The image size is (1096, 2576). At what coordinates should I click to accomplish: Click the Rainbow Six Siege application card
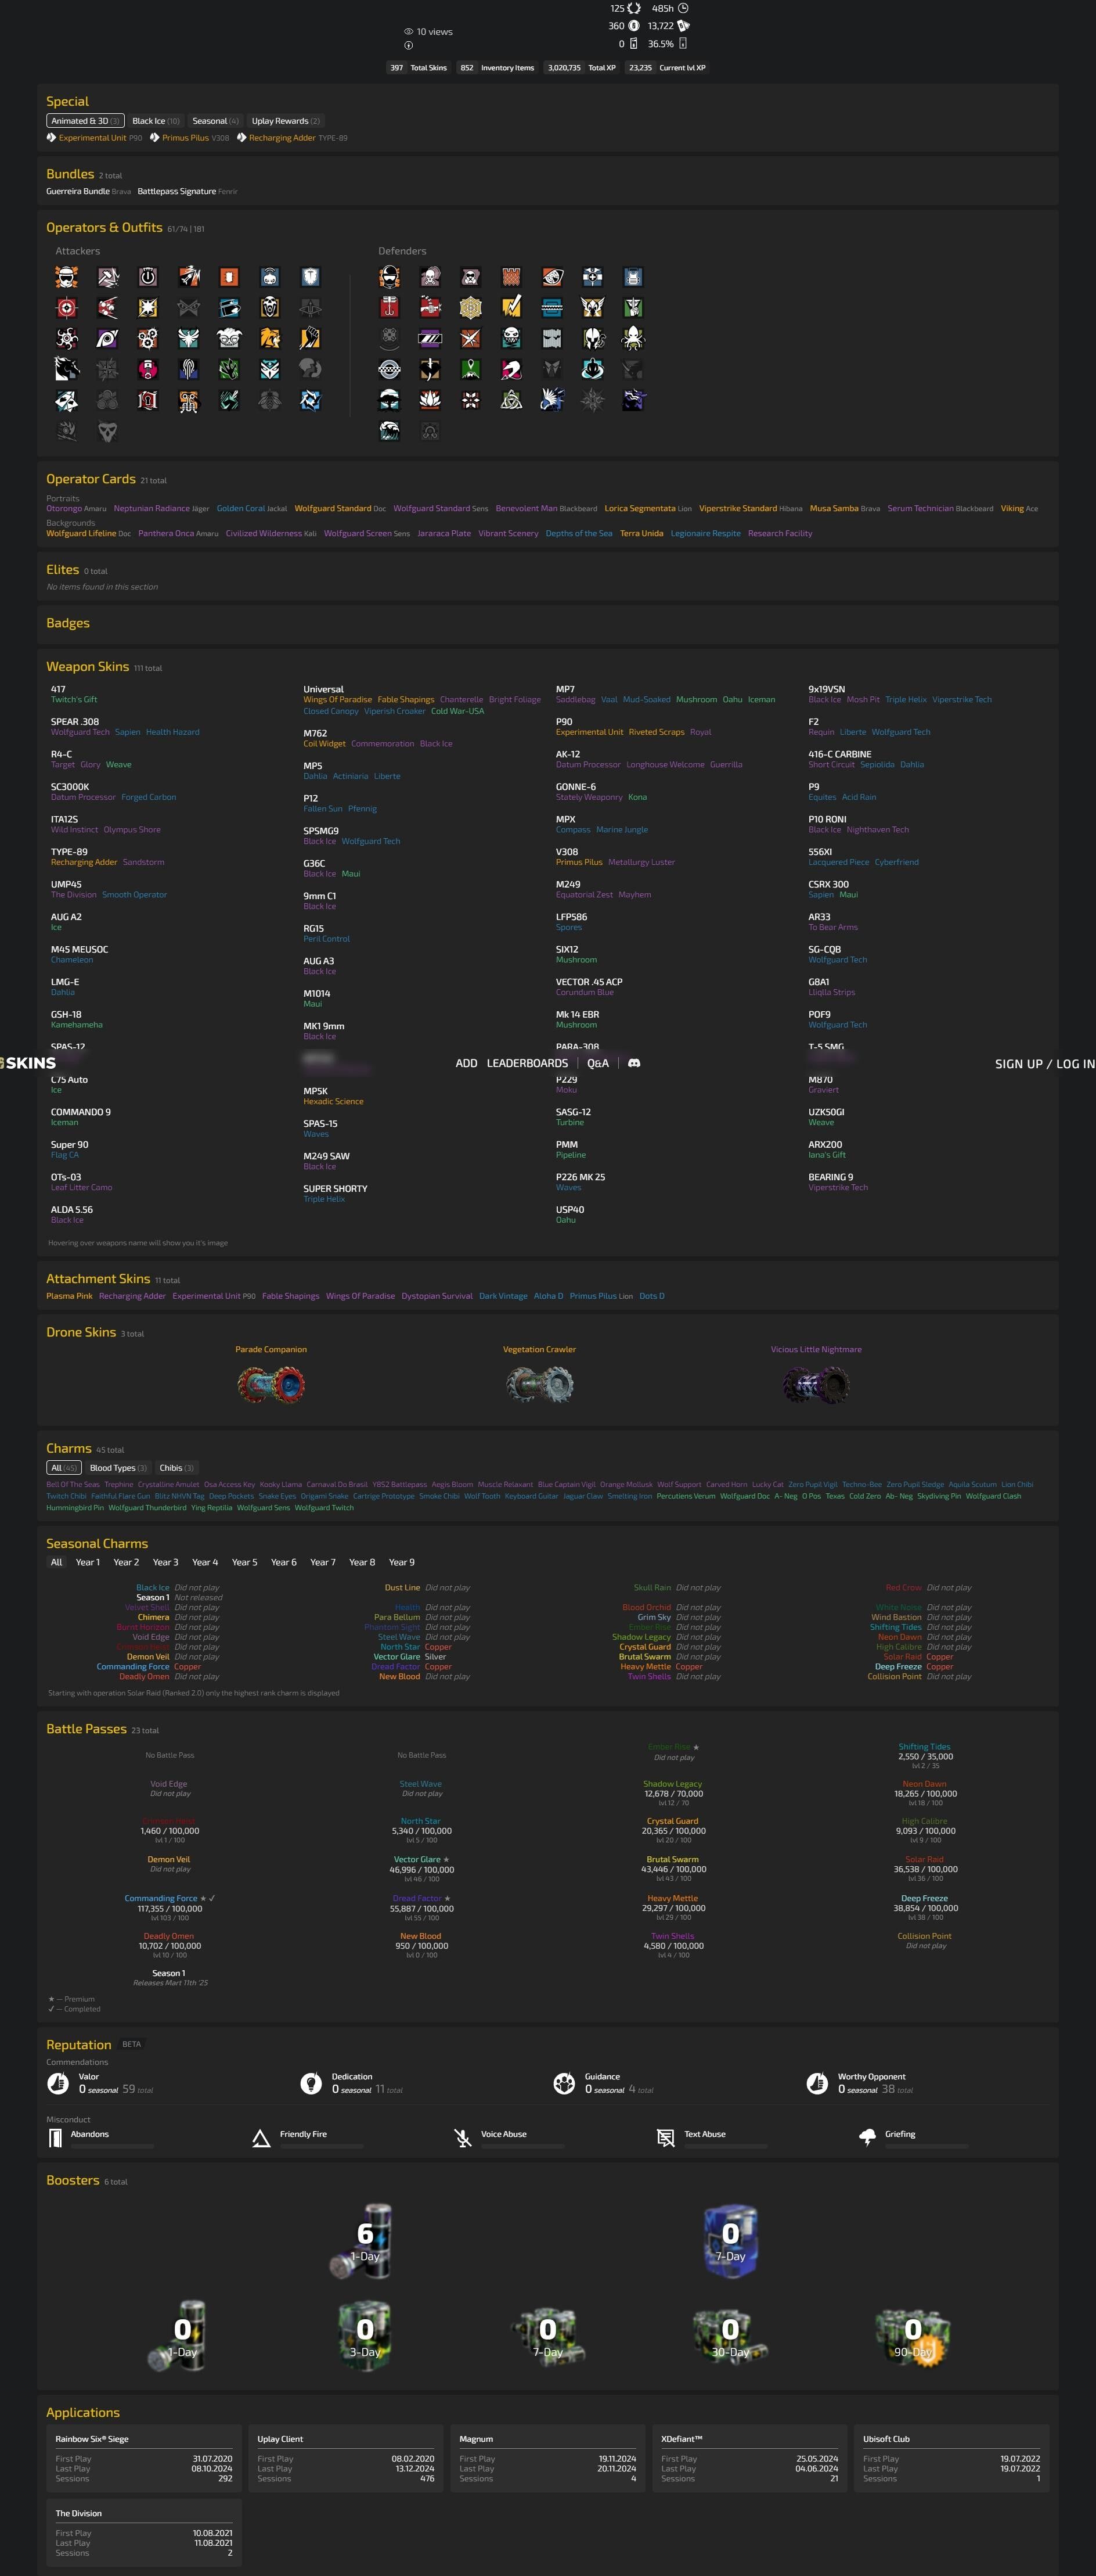pos(144,2458)
